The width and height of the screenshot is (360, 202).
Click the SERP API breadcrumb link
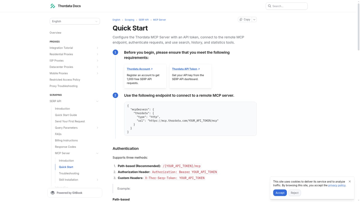pos(143,20)
